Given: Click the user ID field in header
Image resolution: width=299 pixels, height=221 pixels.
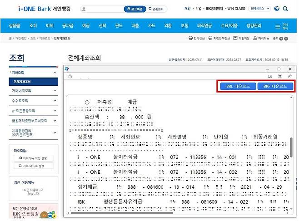Looking at the screenshot, I should click(x=102, y=9).
